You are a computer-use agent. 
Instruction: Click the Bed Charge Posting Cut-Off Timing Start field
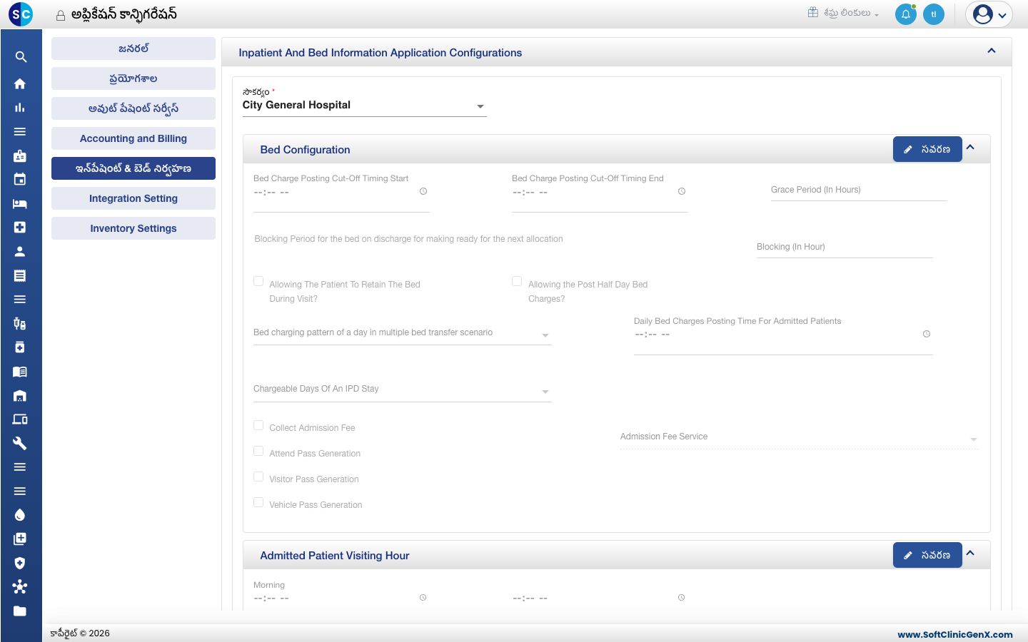(x=341, y=193)
